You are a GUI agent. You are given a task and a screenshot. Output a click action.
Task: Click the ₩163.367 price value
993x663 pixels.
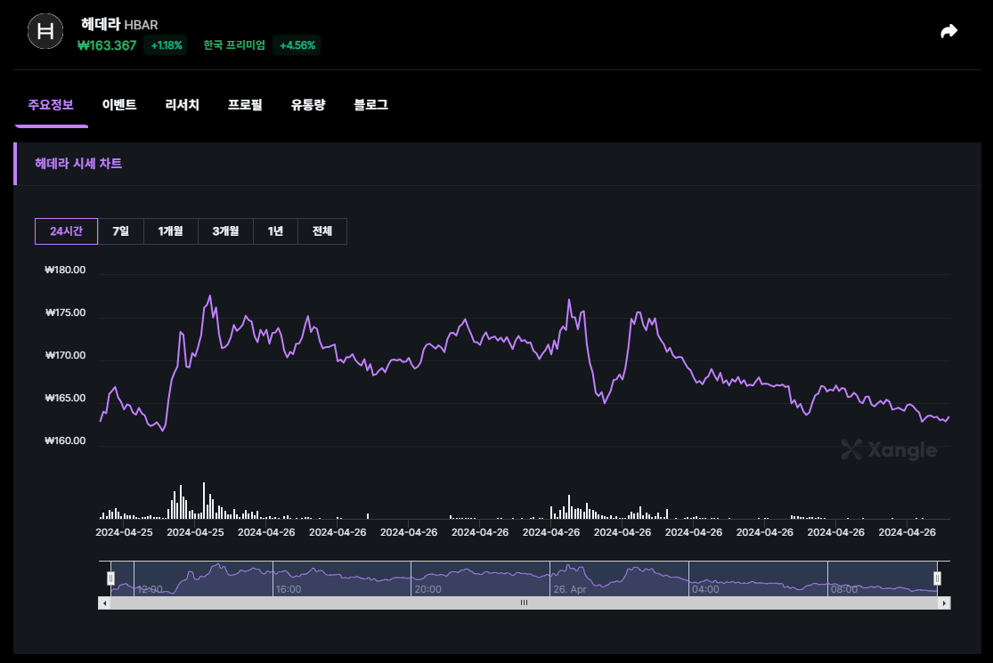[107, 45]
